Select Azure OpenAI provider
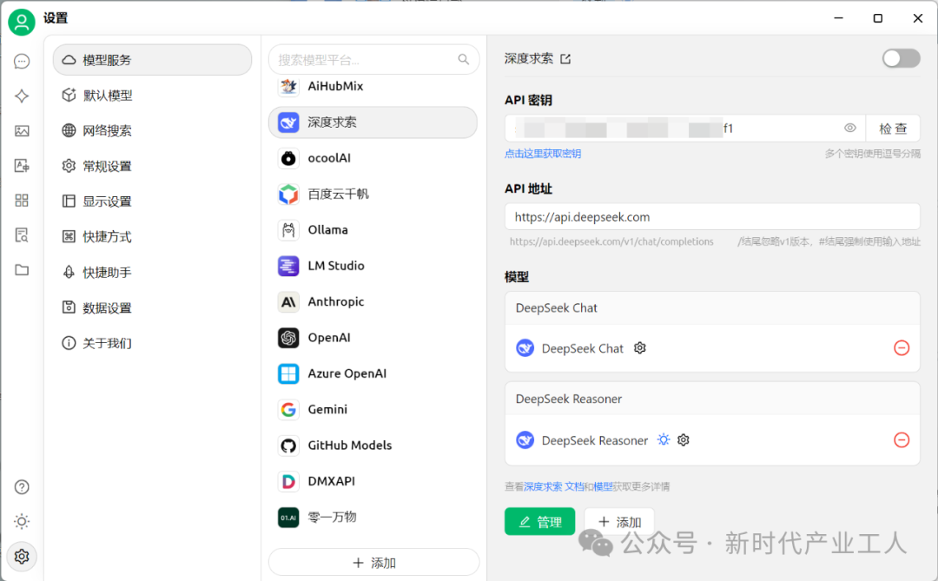This screenshot has width=938, height=581. coord(373,373)
